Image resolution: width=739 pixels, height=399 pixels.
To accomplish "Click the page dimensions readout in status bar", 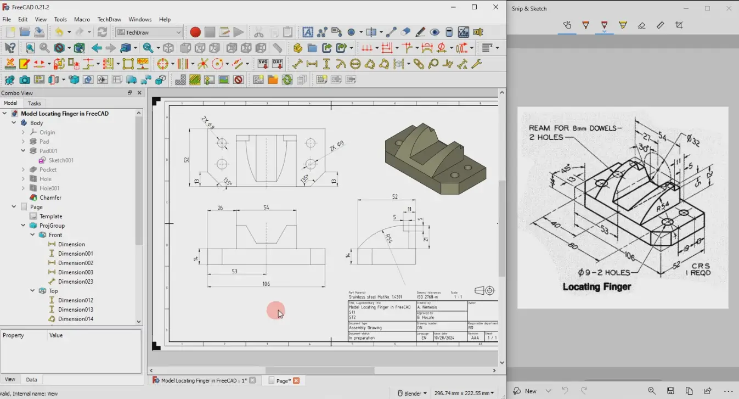I will 464,393.
